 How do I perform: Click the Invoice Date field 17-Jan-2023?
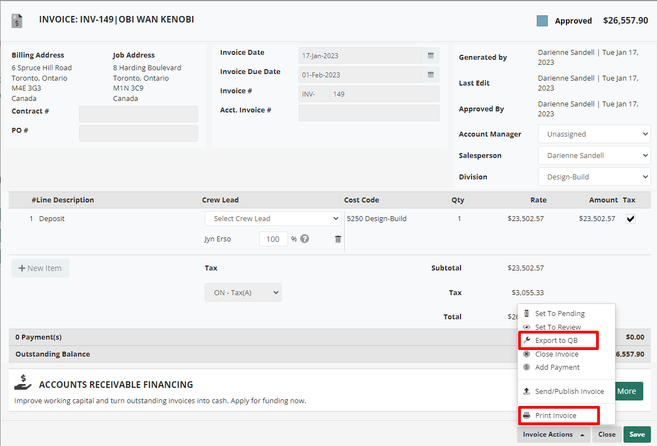pos(361,55)
